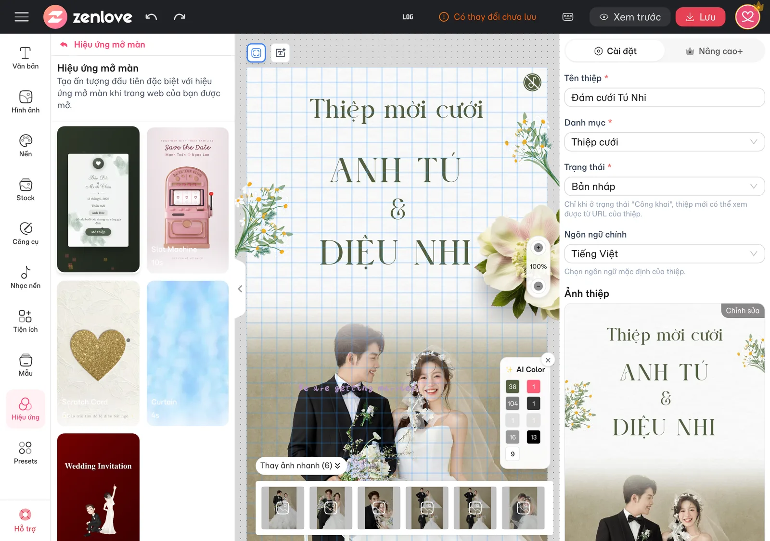Toggle the frame view mode button
Viewport: 770px width, 541px height.
(257, 53)
